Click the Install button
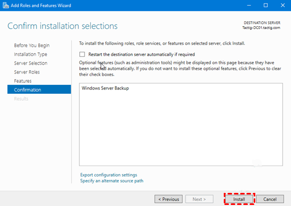The height and width of the screenshot is (206, 291). [239, 199]
